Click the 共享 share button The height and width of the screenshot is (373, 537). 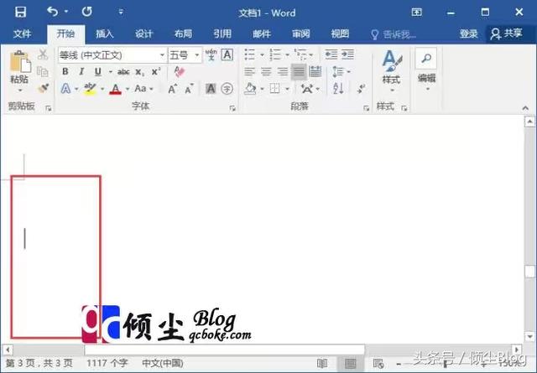(506, 34)
